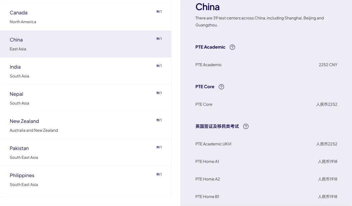Click South Asia label under India
The height and width of the screenshot is (206, 352).
[19, 76]
